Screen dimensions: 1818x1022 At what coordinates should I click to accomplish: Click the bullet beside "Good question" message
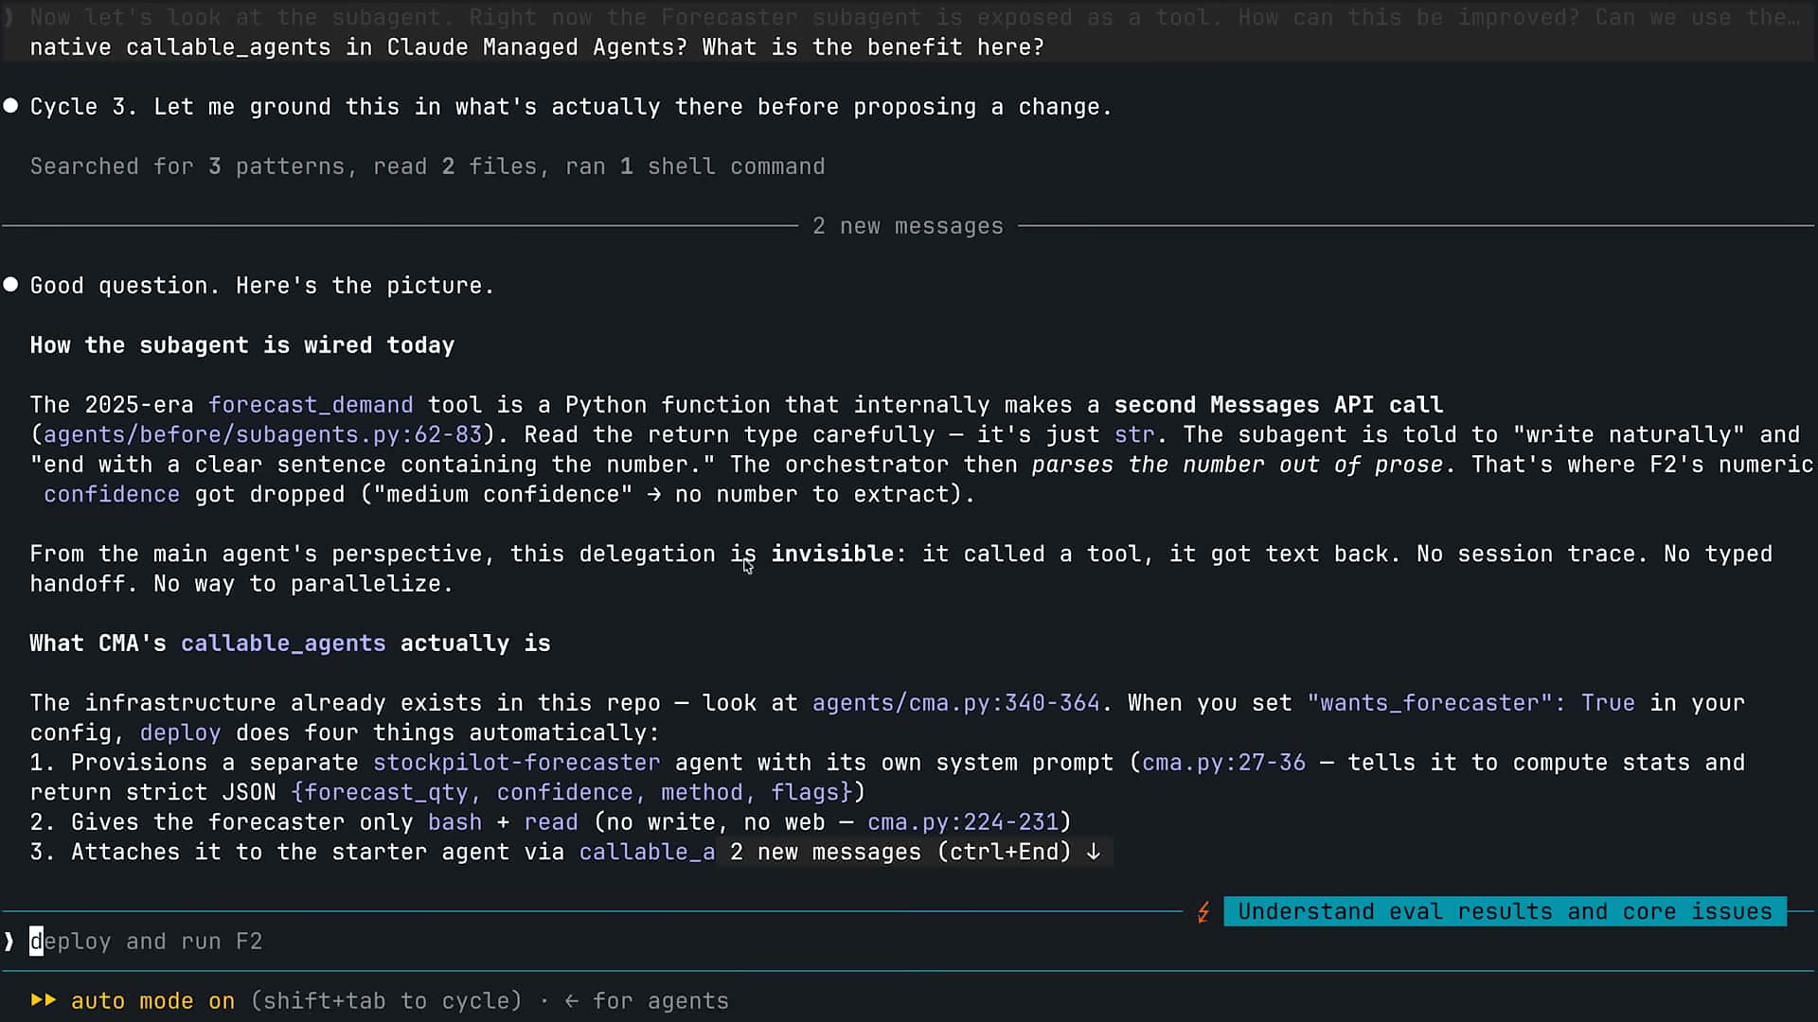click(x=10, y=284)
